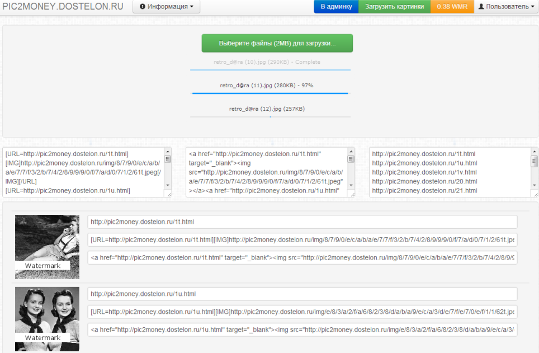The width and height of the screenshot is (539, 353).
Task: Click the retro_d@ra (11).jpg upload progress bar
Action: click(270, 93)
